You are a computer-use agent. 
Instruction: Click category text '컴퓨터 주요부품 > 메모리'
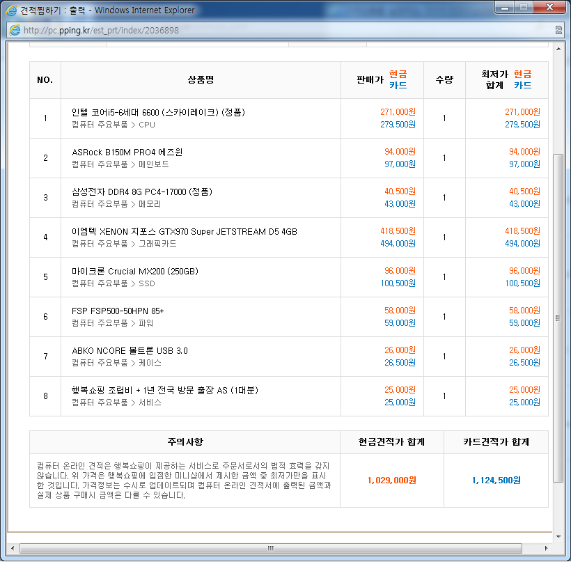[x=116, y=204]
